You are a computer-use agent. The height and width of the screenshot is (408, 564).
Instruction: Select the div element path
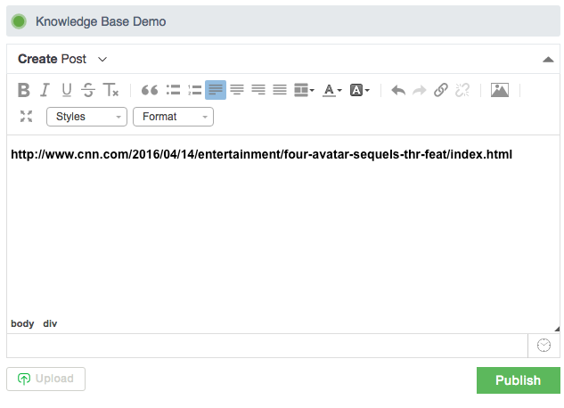click(50, 323)
